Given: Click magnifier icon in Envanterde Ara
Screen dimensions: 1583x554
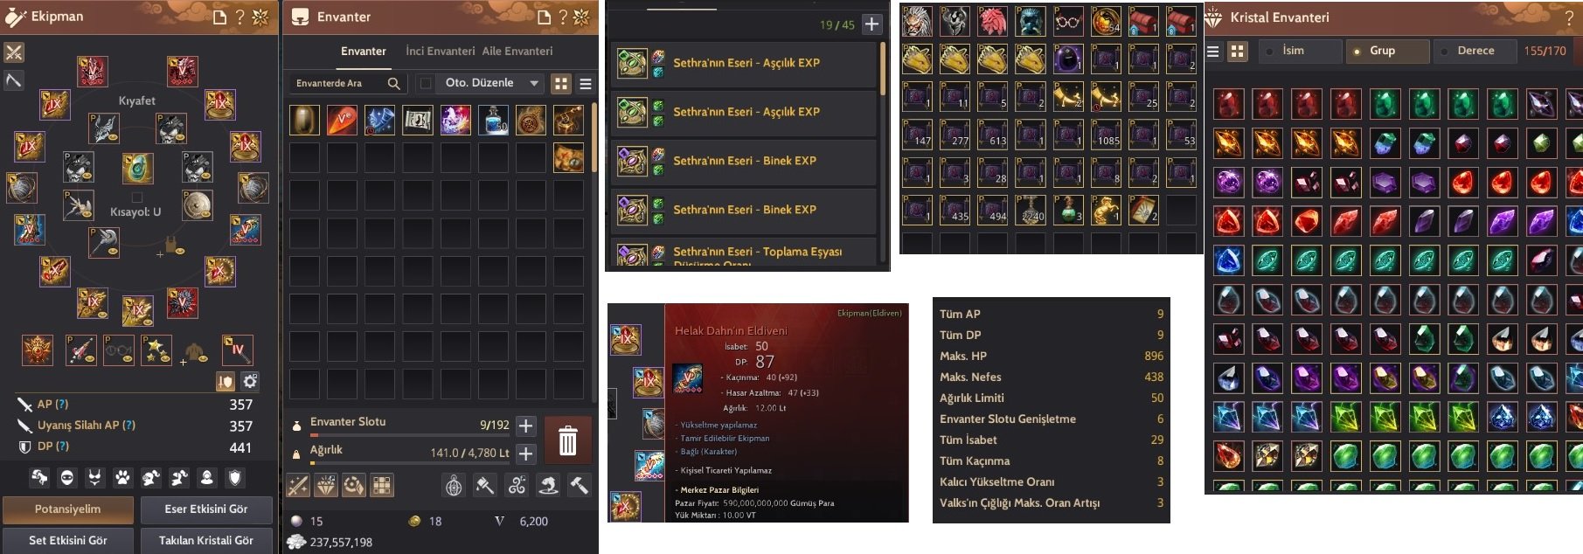Looking at the screenshot, I should pyautogui.click(x=394, y=83).
